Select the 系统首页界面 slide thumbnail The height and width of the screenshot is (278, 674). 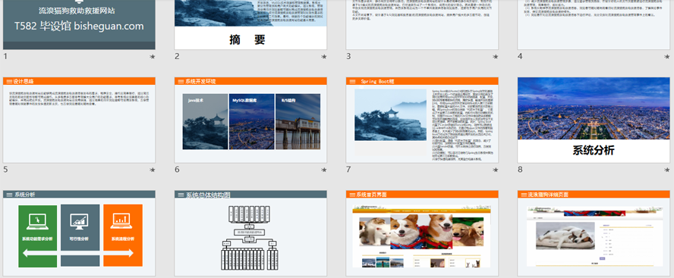click(x=422, y=233)
